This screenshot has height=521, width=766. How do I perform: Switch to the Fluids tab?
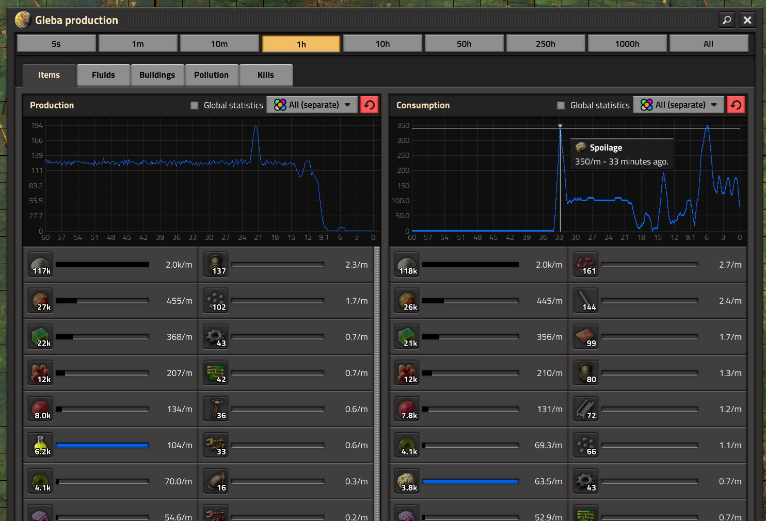click(103, 75)
